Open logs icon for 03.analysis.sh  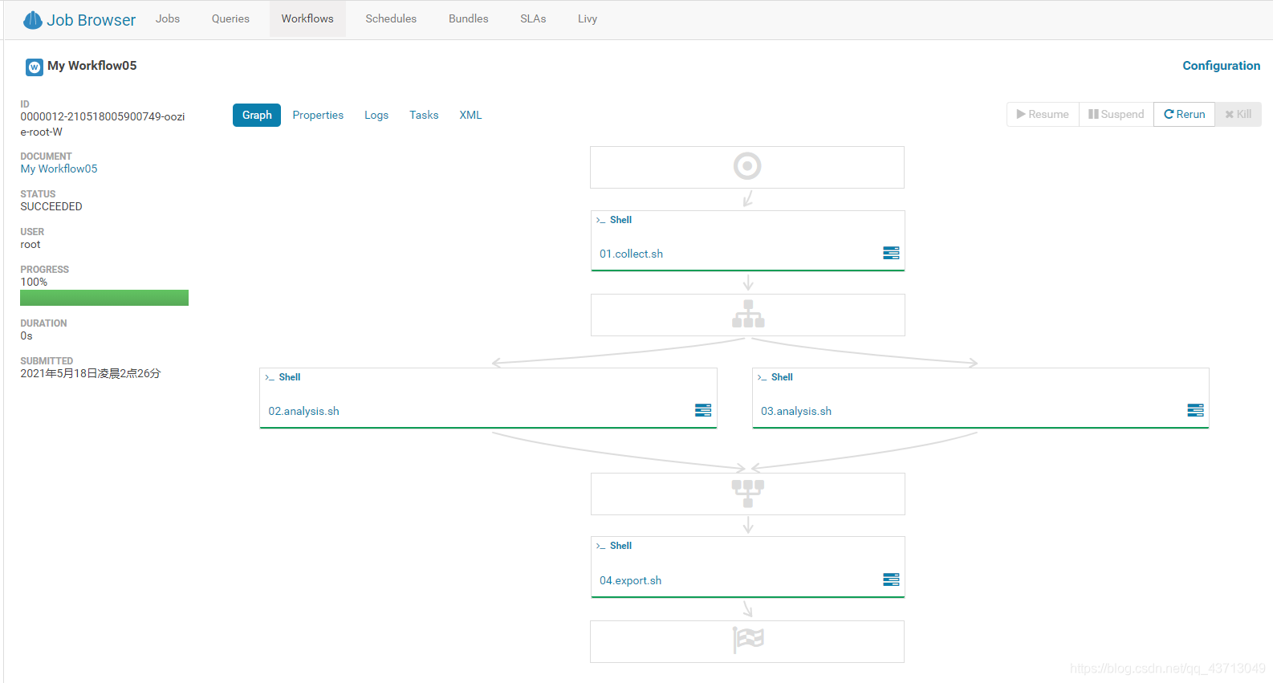coord(1195,410)
